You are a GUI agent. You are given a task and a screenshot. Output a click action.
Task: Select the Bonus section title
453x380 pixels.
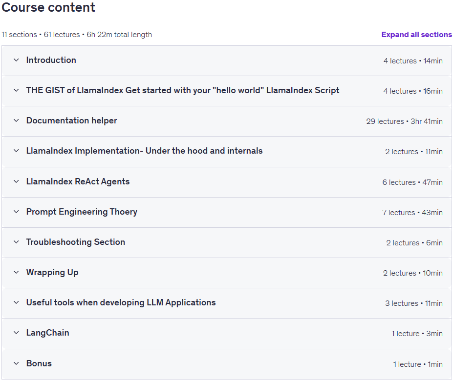pyautogui.click(x=39, y=363)
